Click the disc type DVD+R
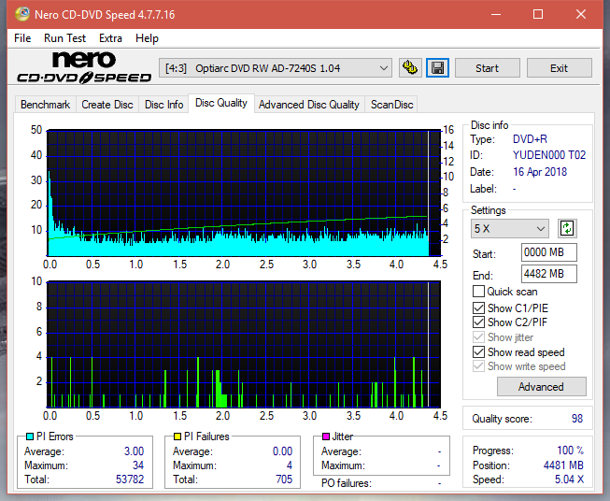Image resolution: width=610 pixels, height=501 pixels. pos(530,139)
